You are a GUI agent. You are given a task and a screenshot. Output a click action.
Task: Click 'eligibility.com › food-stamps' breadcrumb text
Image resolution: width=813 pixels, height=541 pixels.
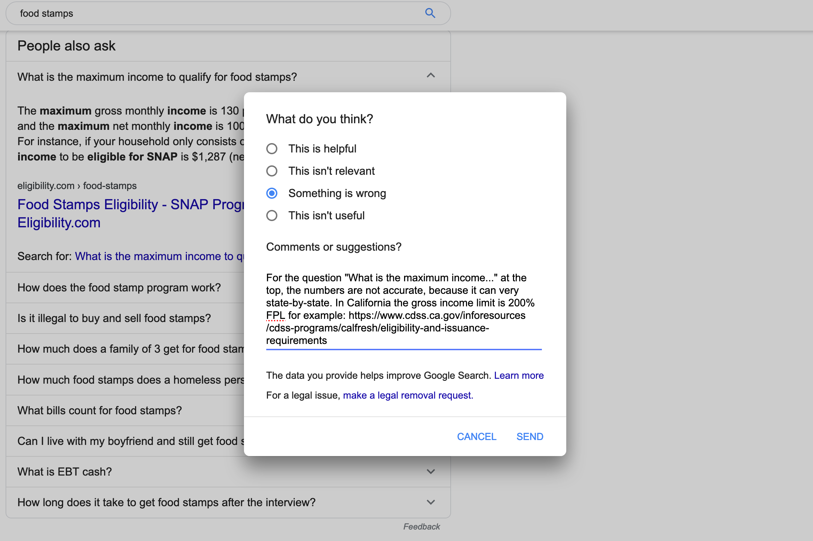77,186
